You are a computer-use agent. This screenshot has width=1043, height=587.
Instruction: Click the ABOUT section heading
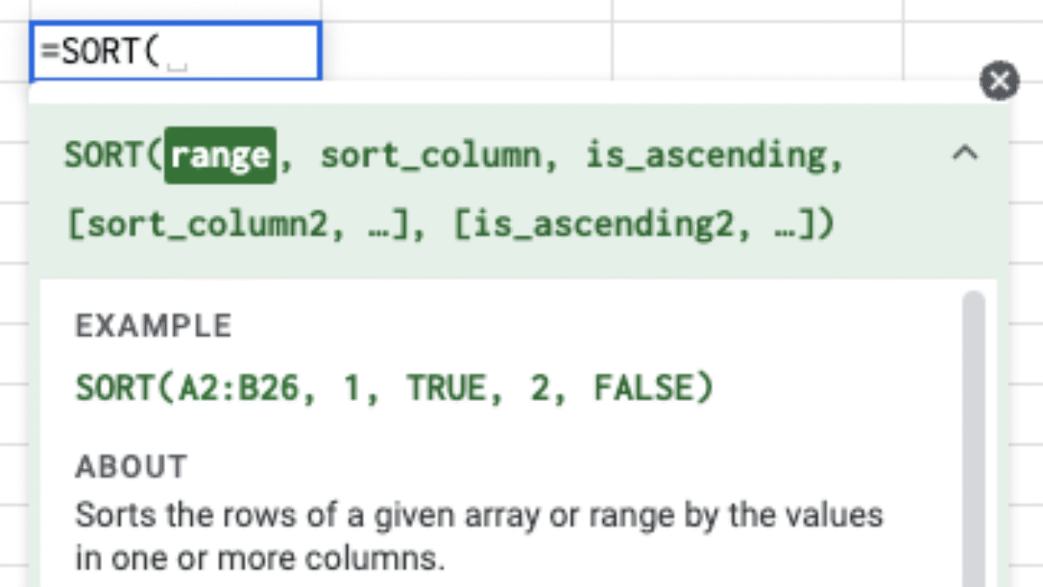(131, 467)
